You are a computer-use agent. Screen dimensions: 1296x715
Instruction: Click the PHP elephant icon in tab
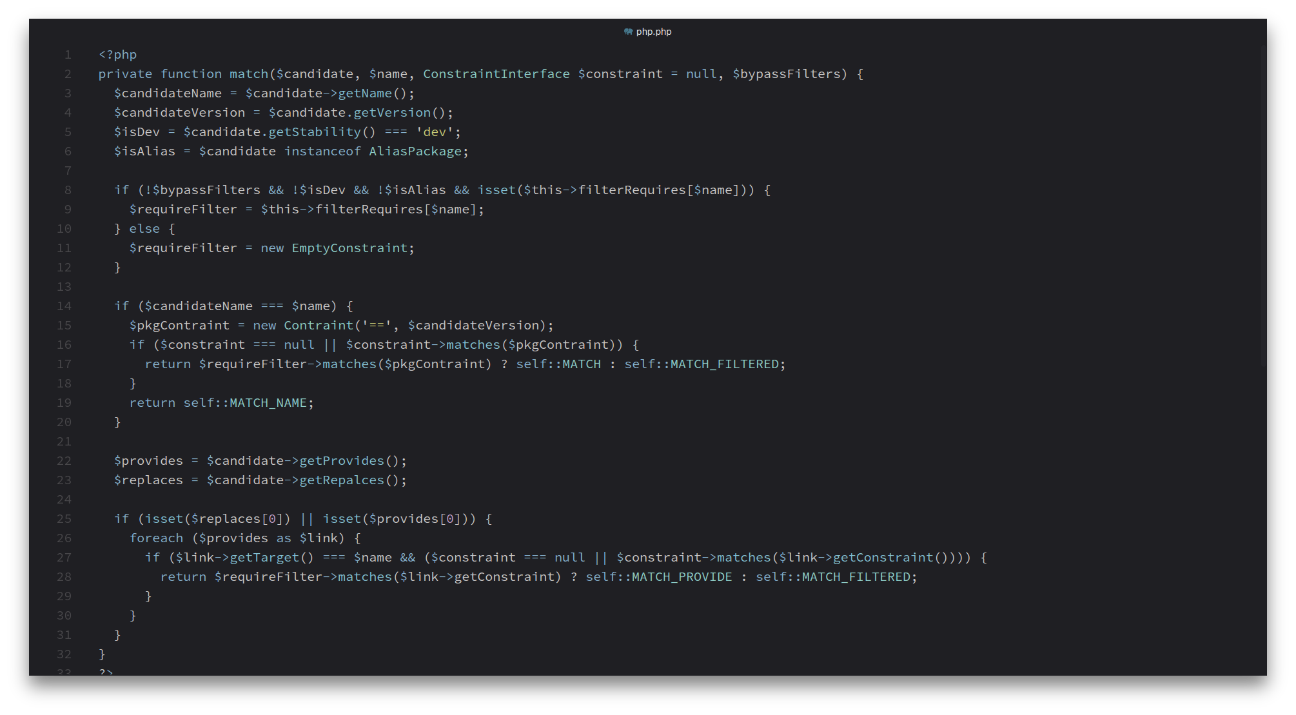pyautogui.click(x=628, y=32)
